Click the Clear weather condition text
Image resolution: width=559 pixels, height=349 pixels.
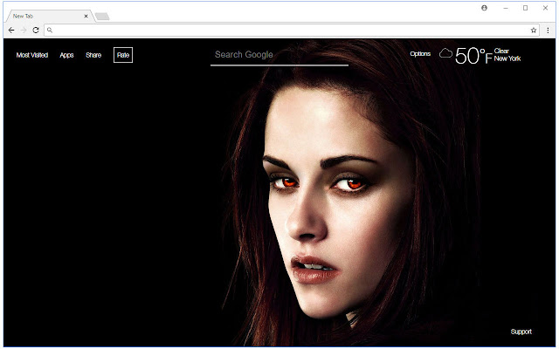501,51
